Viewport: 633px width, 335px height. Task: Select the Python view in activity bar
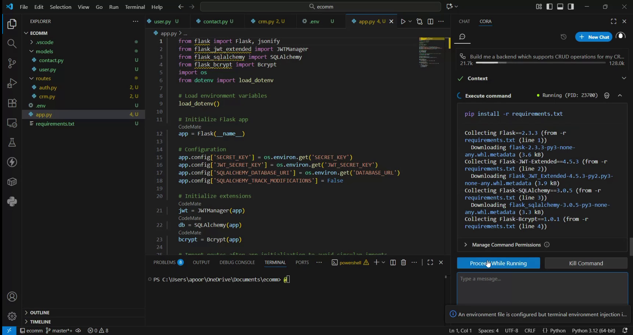pos(12,201)
